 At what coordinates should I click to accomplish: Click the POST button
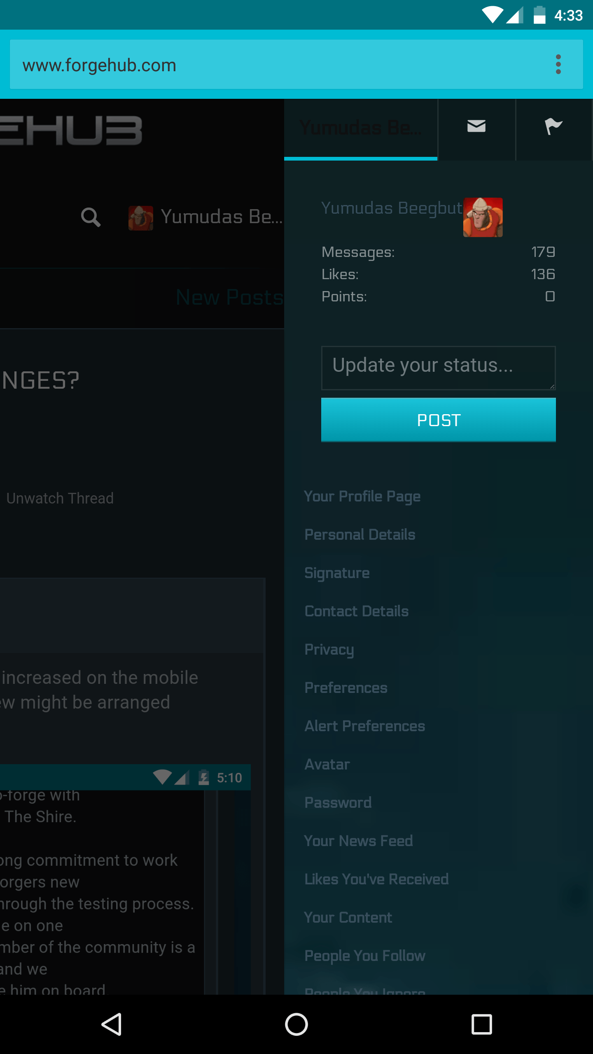[438, 420]
